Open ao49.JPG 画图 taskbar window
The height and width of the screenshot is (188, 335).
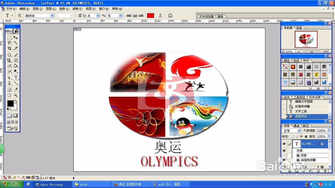point(170,184)
